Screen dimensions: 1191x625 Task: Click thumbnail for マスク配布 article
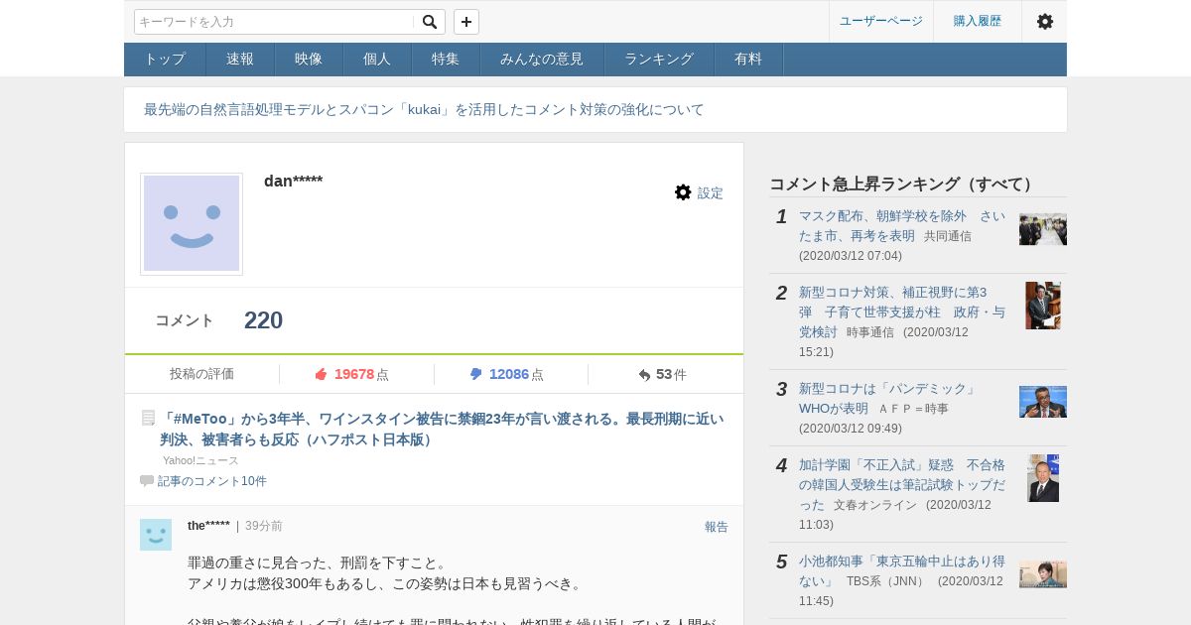point(1043,229)
